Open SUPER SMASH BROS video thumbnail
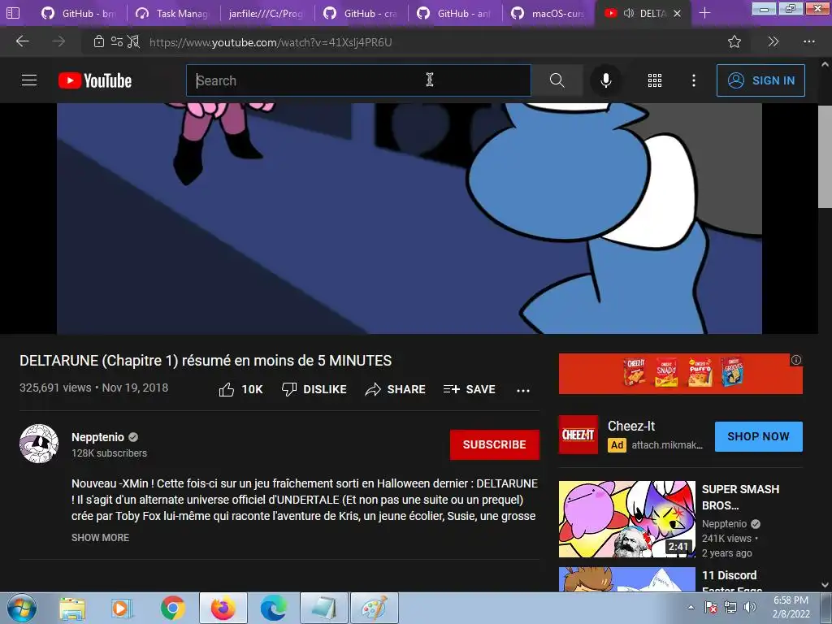 626,519
